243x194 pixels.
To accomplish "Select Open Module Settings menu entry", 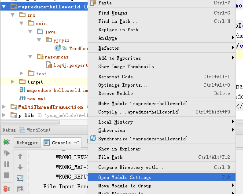I will click(162, 177).
